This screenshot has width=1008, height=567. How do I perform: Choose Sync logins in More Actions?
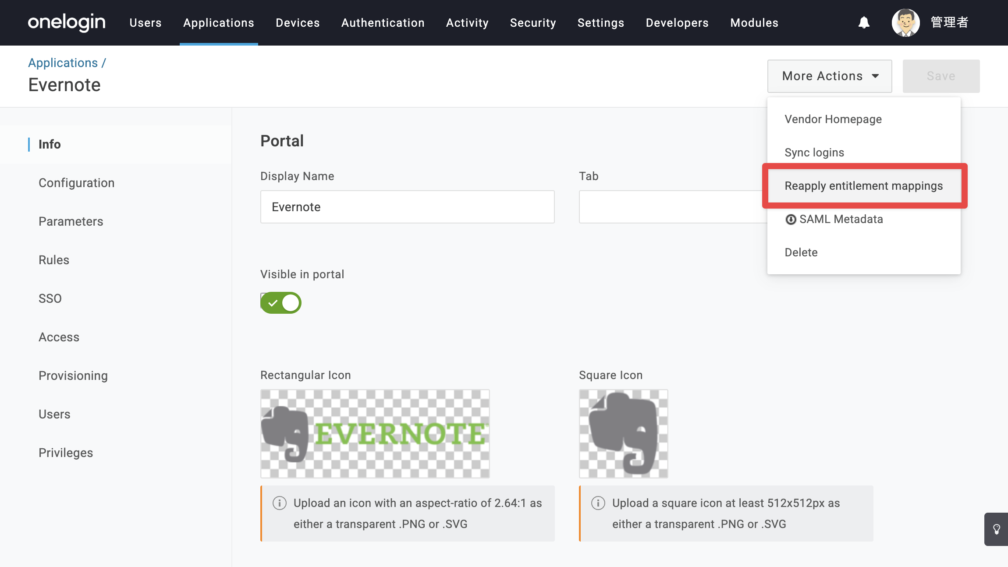pyautogui.click(x=864, y=152)
